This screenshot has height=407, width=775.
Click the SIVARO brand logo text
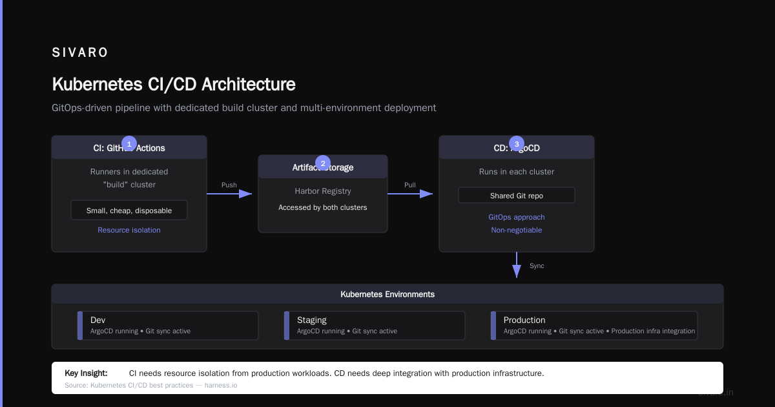coord(80,53)
